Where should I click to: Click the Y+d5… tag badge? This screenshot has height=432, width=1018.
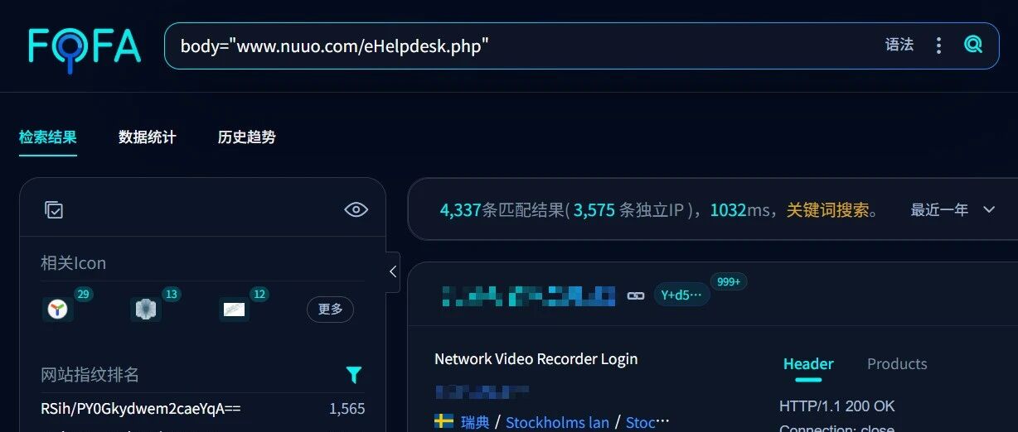[x=681, y=295]
